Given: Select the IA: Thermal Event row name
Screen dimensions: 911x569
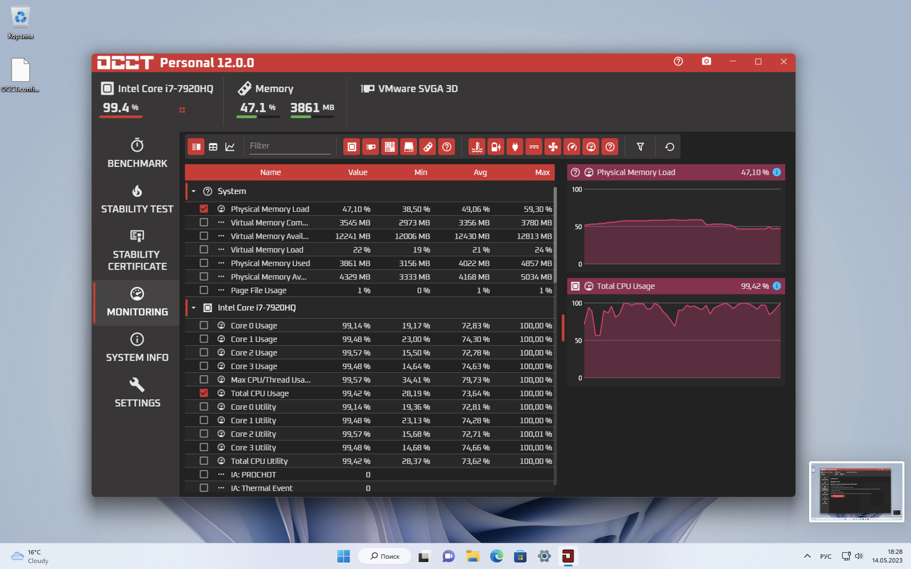Looking at the screenshot, I should tap(262, 488).
